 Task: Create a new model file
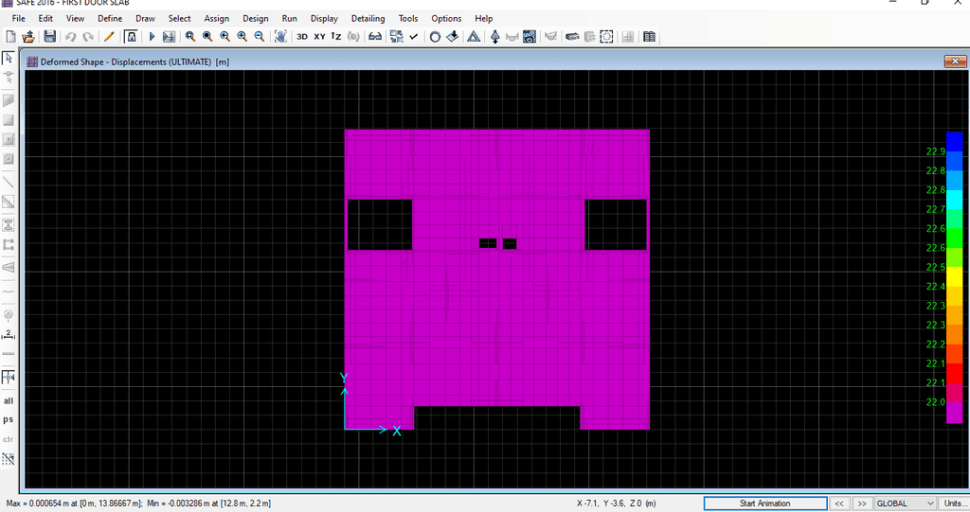click(x=10, y=37)
